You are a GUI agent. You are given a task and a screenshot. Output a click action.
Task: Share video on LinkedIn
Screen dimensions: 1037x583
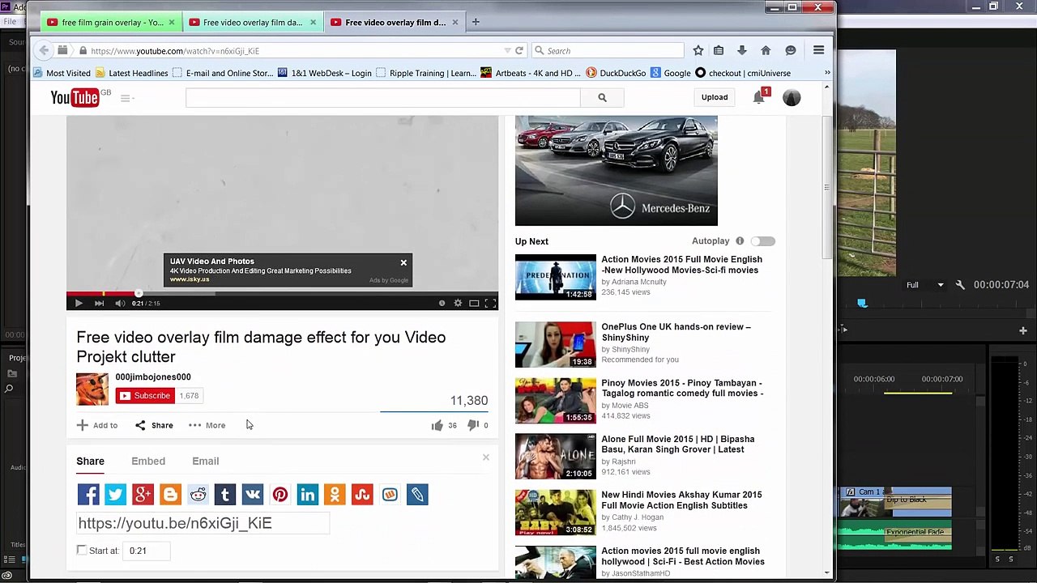tap(307, 495)
